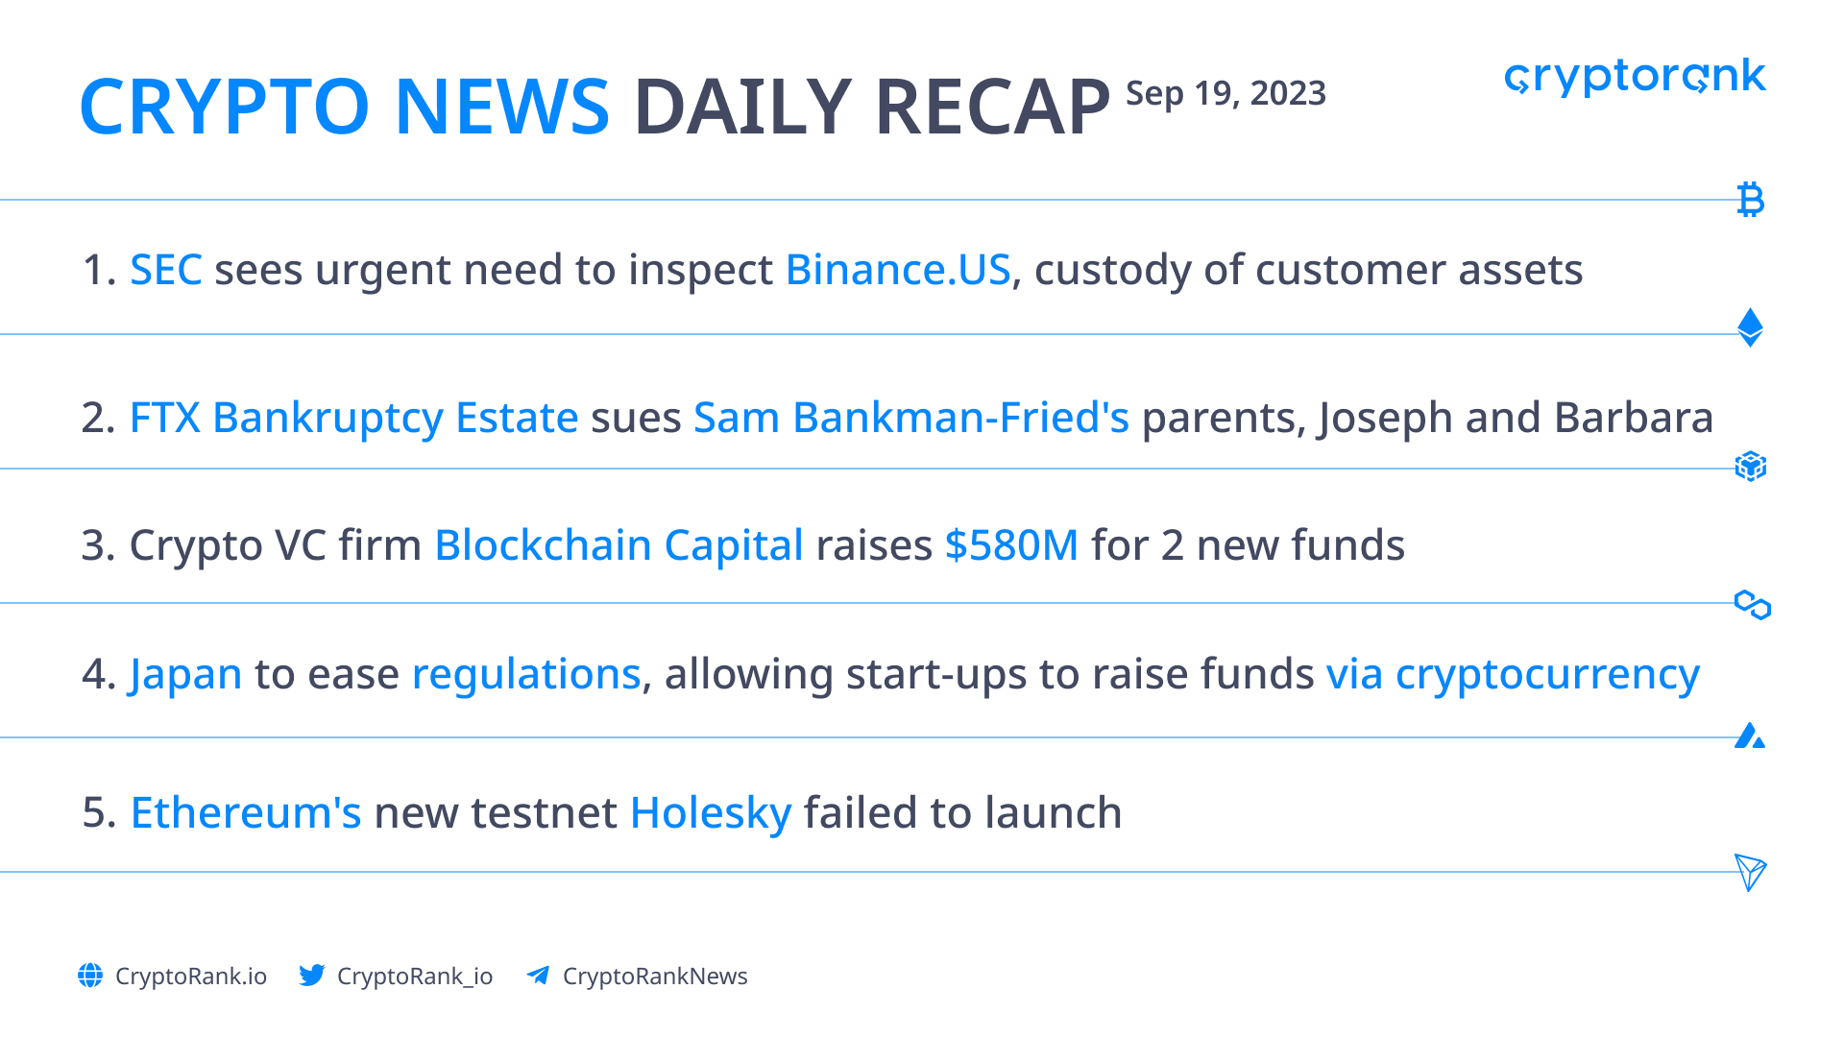
Task: Click the $580M amount highlight
Action: point(1011,545)
